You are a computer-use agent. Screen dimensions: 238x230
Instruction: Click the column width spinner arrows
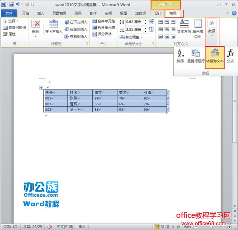pos(146,30)
